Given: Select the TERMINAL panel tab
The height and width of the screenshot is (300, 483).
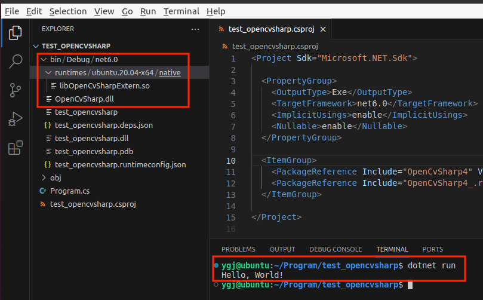Looking at the screenshot, I should click(392, 249).
